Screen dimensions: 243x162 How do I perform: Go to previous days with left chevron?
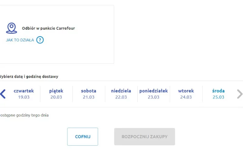[3, 94]
